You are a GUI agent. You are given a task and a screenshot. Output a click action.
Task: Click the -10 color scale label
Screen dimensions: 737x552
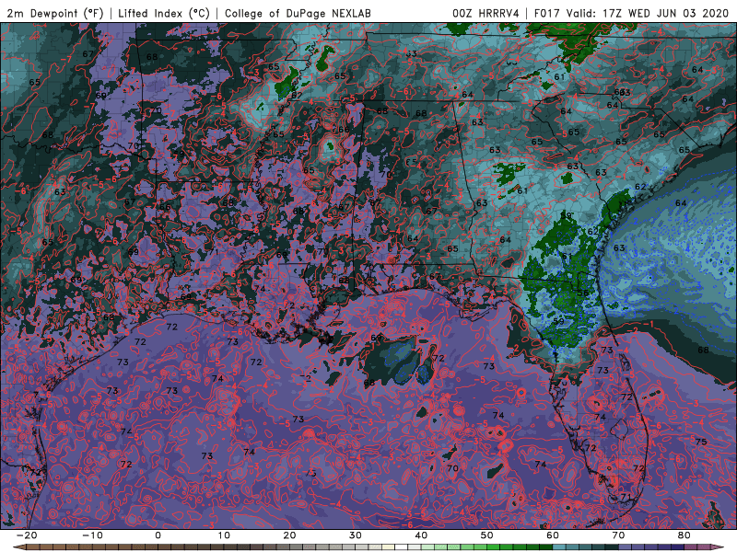(92, 535)
